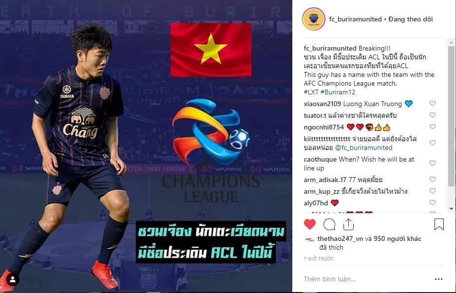Open the three-dot more options menu
The height and width of the screenshot is (293, 456).
click(438, 279)
